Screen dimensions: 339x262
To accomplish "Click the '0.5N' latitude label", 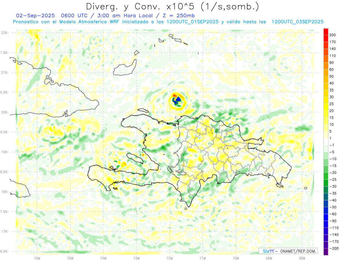I will [4, 92].
